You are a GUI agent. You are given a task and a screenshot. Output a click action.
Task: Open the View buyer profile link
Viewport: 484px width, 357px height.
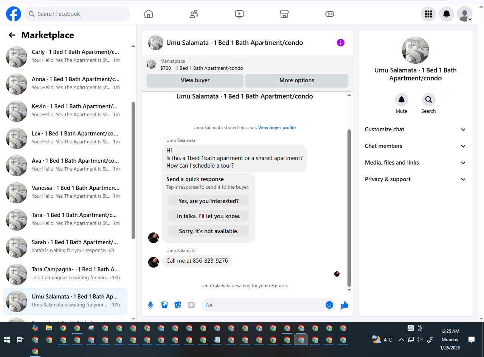coord(277,128)
